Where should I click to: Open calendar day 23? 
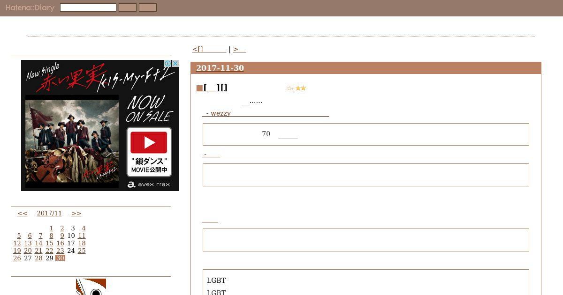[x=60, y=251]
